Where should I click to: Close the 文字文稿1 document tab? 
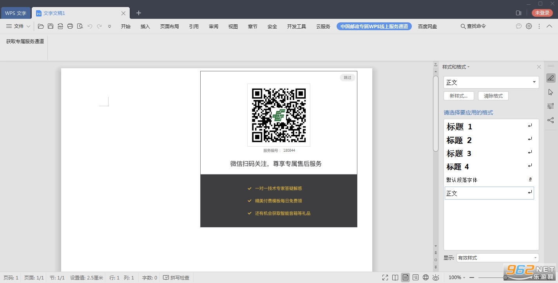(x=123, y=13)
